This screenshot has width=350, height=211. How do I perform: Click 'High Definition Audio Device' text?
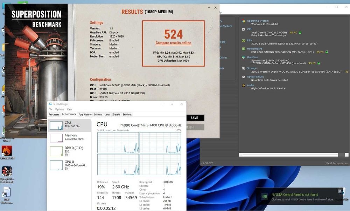pyautogui.click(x=268, y=89)
